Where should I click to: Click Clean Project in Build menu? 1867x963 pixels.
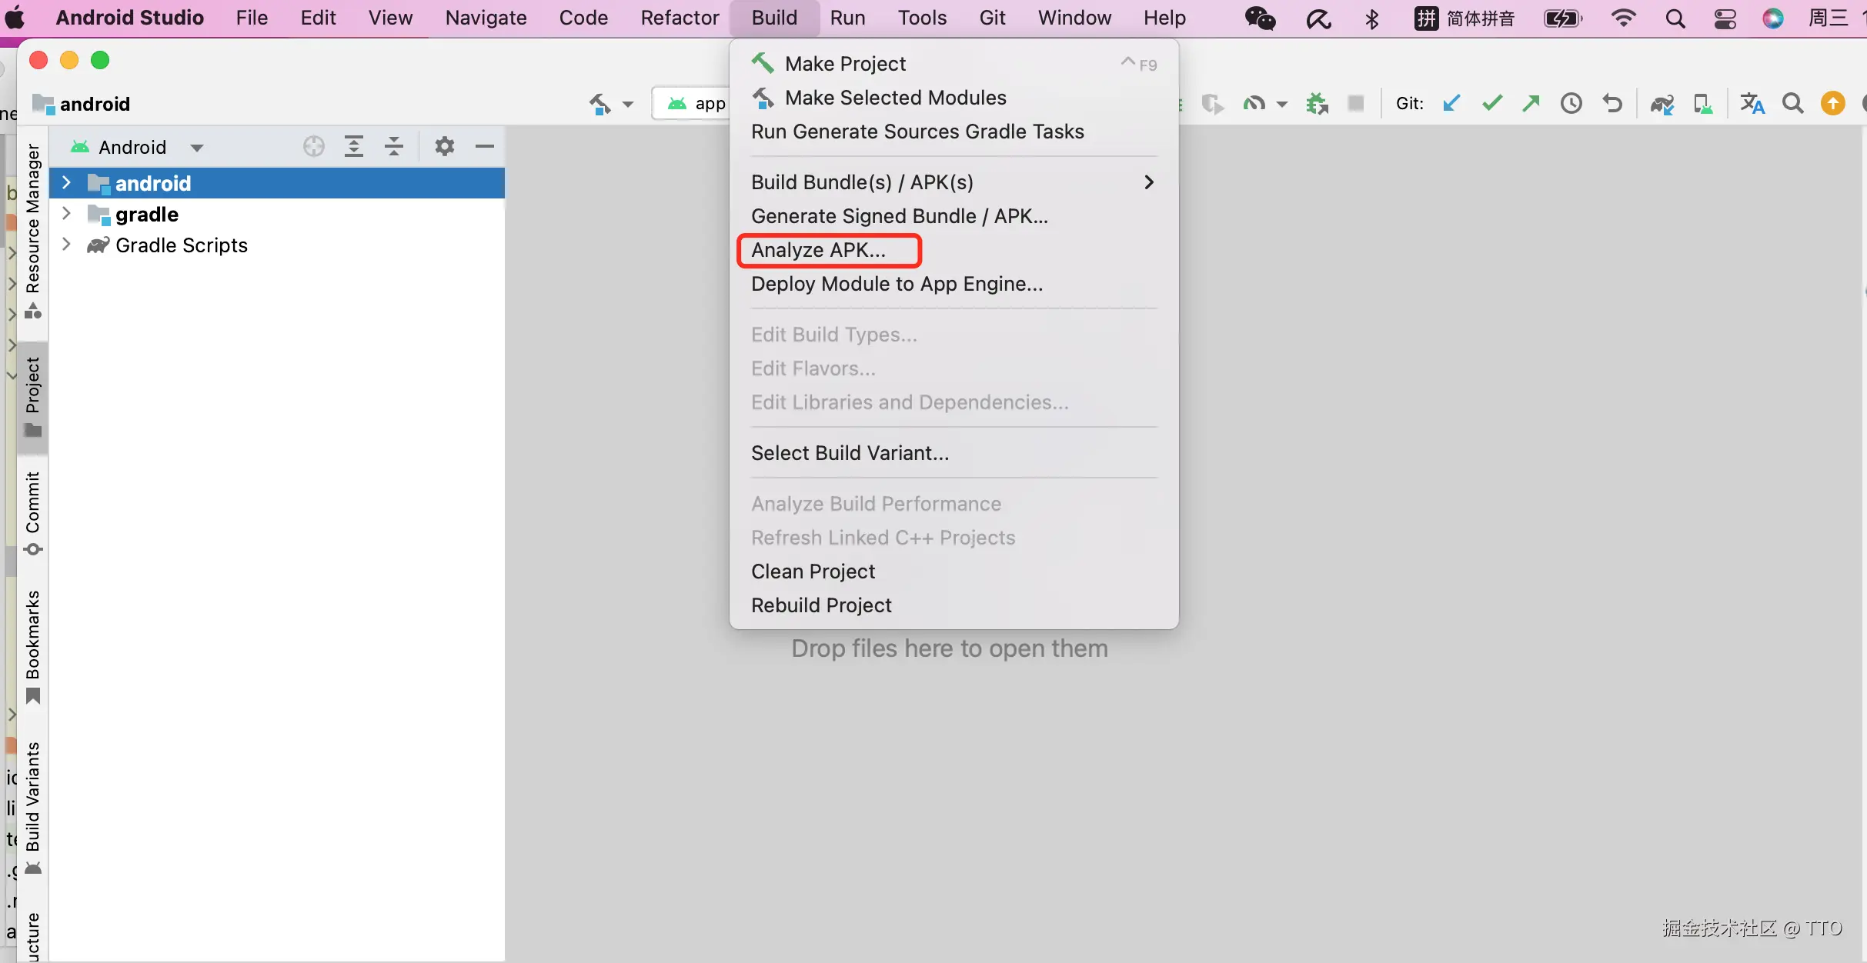pyautogui.click(x=813, y=571)
